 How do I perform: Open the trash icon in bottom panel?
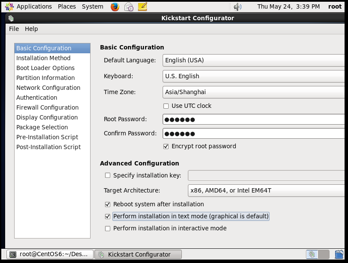pyautogui.click(x=339, y=254)
